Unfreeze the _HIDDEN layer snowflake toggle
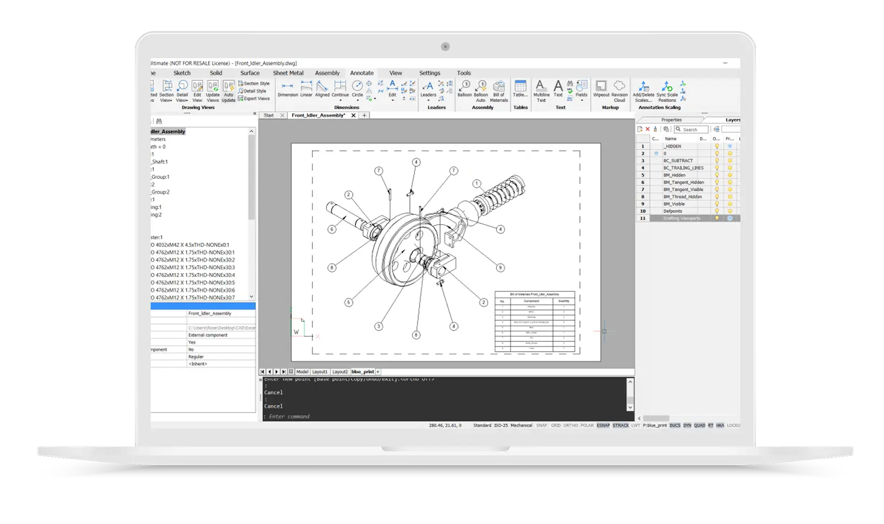The image size is (884, 524). [730, 146]
